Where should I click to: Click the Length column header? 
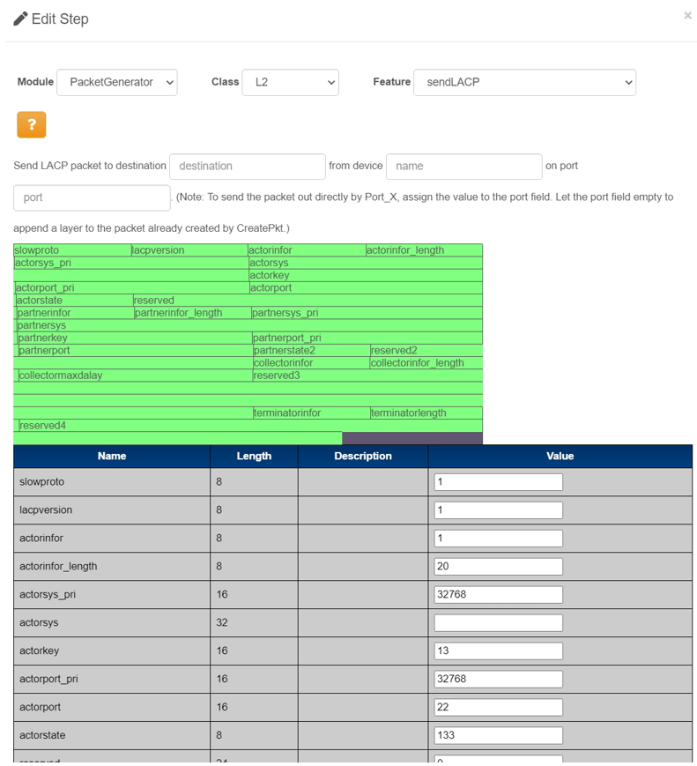pos(254,457)
